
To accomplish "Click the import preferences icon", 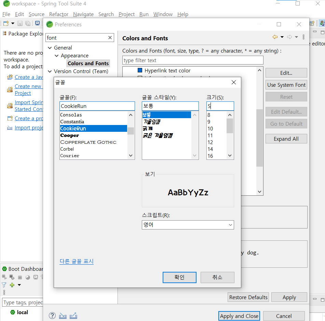I will click(63, 316).
